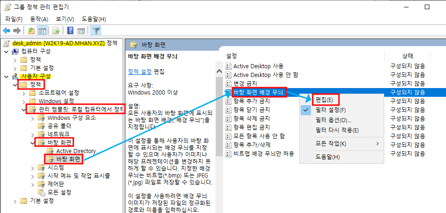The image size is (446, 213).
Task: Select 관리 템플릿 tree item
Action: pos(81,109)
